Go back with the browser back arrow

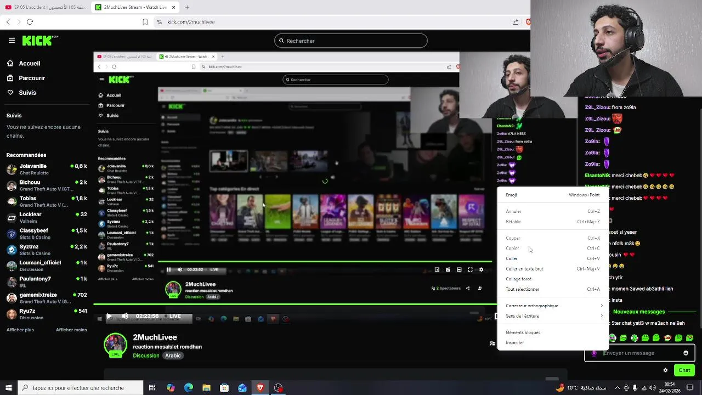pyautogui.click(x=8, y=22)
